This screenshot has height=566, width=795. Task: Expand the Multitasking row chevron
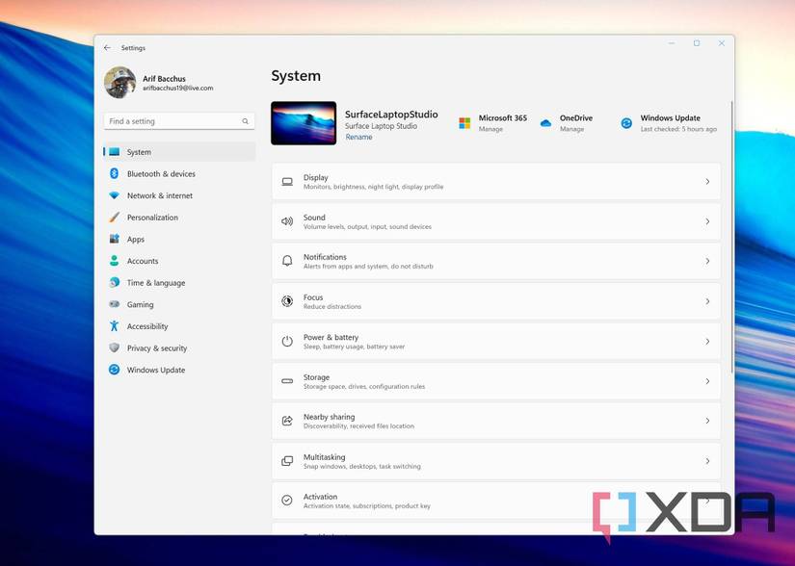(706, 461)
